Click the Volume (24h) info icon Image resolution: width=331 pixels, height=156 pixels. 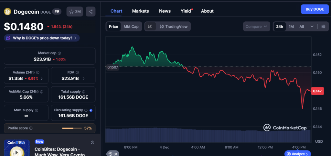(37, 72)
